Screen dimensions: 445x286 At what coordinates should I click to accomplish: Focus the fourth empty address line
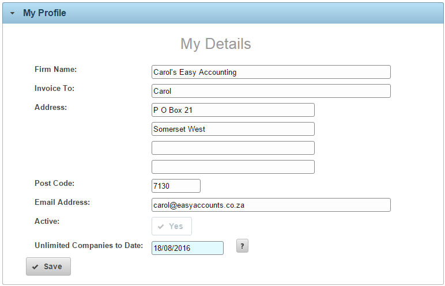(x=233, y=167)
